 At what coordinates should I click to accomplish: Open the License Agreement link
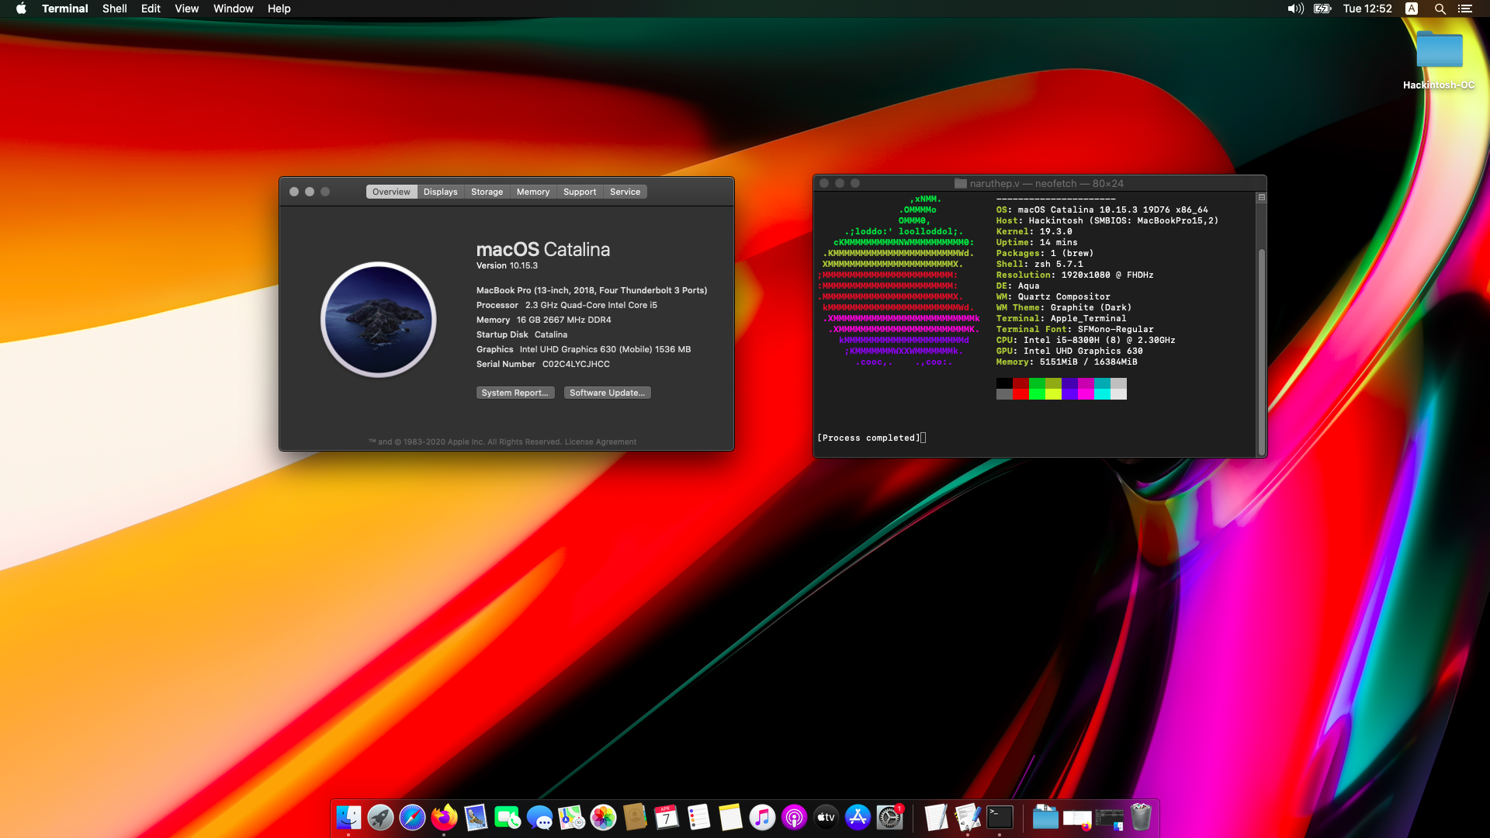pyautogui.click(x=601, y=442)
